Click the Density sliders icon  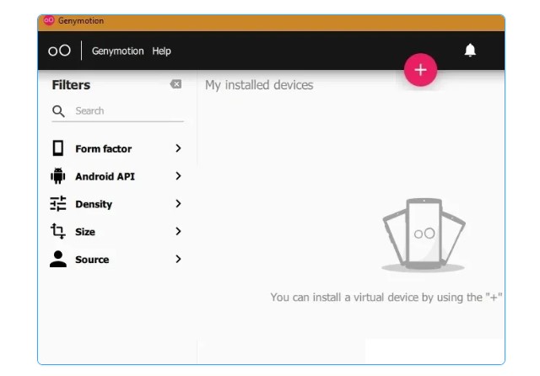pos(58,204)
